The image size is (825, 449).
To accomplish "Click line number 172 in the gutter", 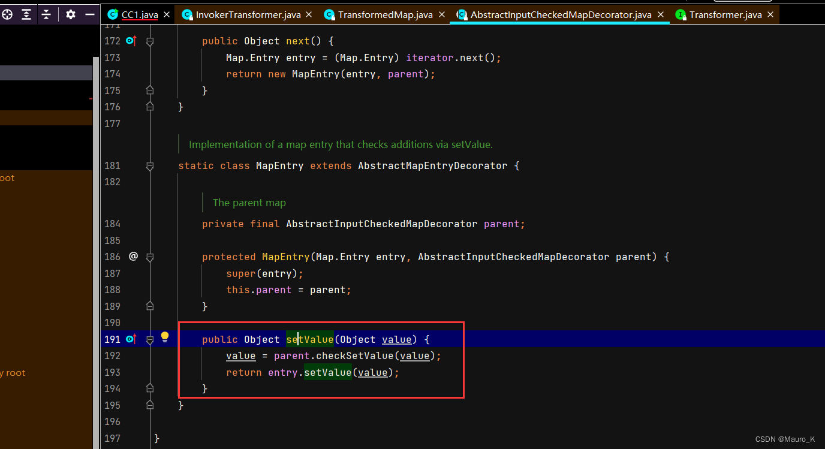I will pos(112,41).
